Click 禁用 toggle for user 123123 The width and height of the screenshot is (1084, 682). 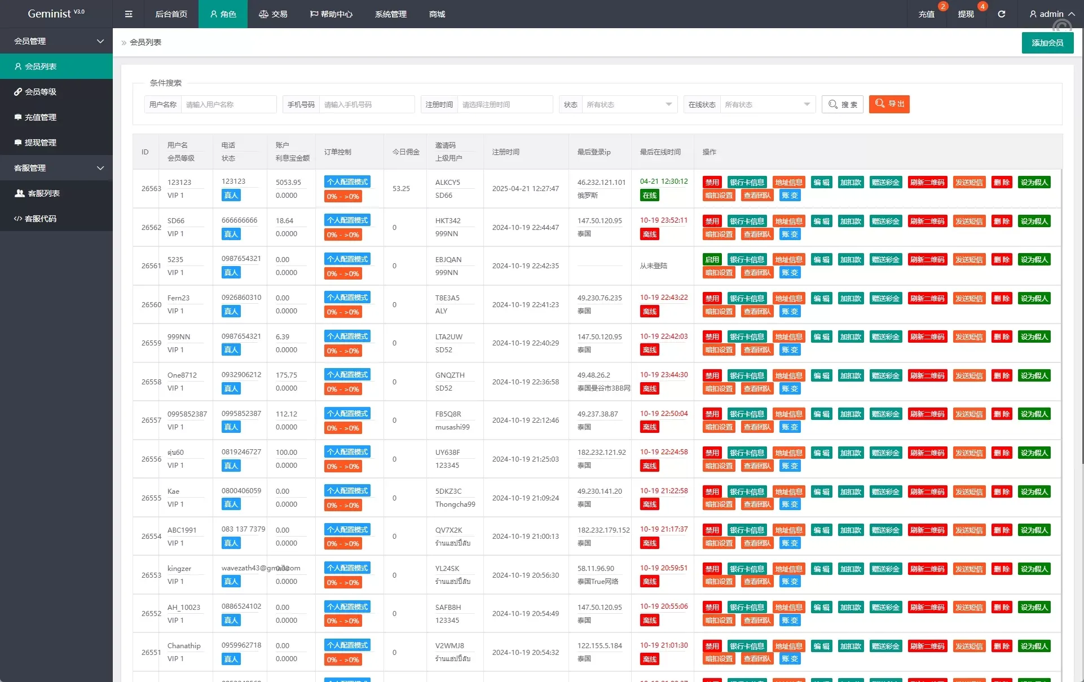click(x=712, y=183)
